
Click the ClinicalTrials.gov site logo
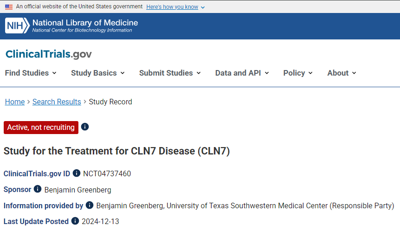click(x=49, y=54)
